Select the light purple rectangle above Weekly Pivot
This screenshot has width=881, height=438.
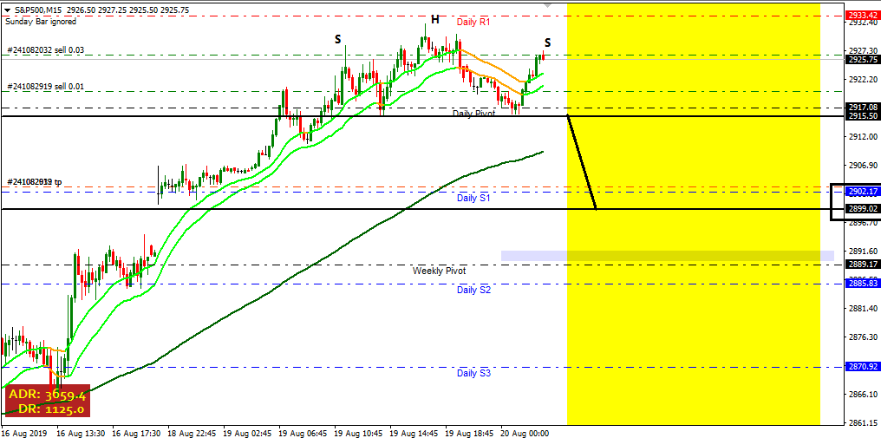click(x=668, y=256)
